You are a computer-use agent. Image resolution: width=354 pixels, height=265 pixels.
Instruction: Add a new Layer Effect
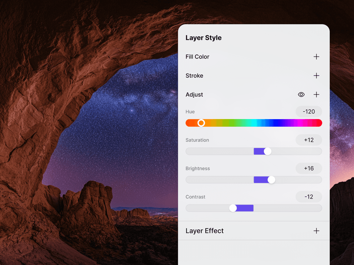(x=316, y=230)
